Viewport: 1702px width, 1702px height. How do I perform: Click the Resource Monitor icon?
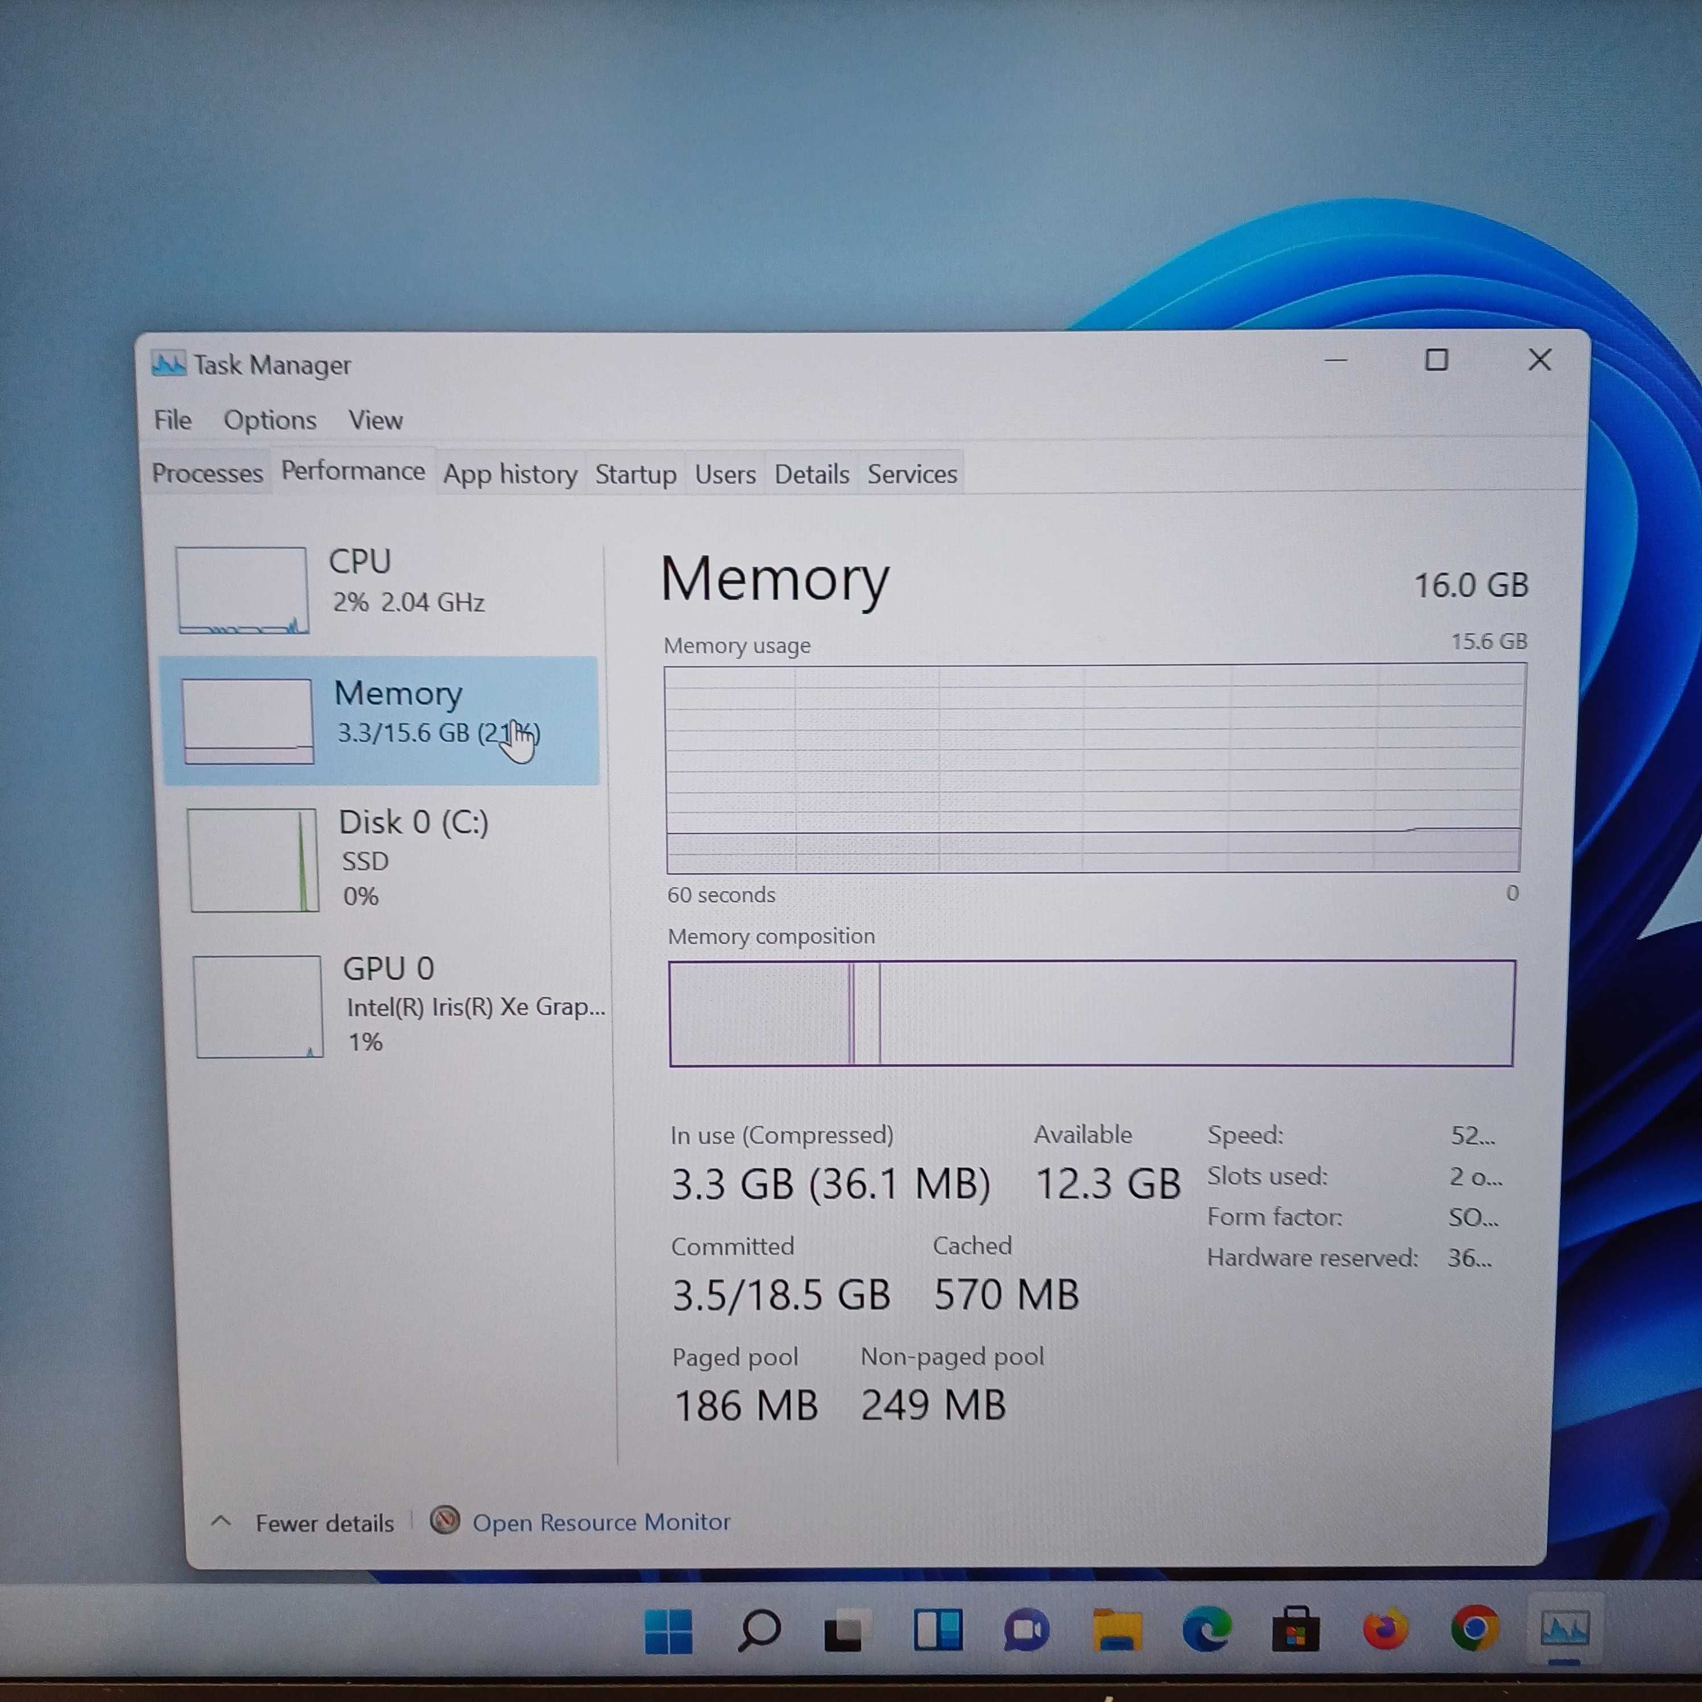pos(445,1521)
